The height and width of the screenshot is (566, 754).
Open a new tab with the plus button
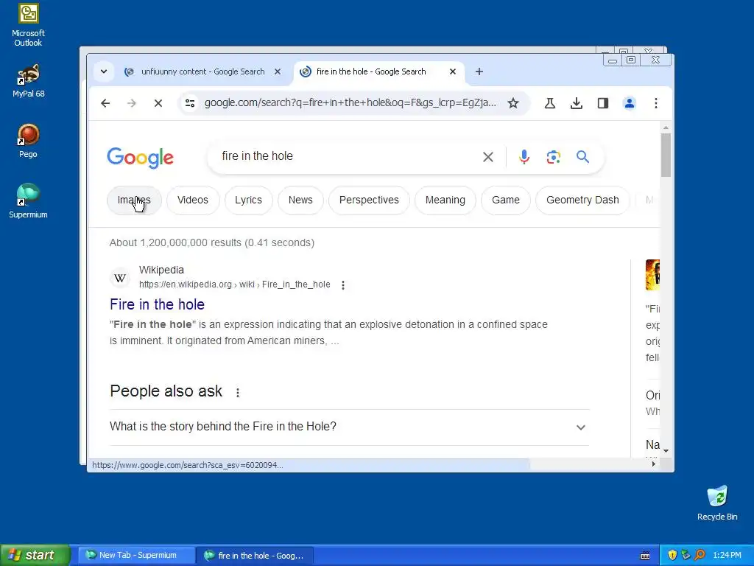tap(479, 71)
